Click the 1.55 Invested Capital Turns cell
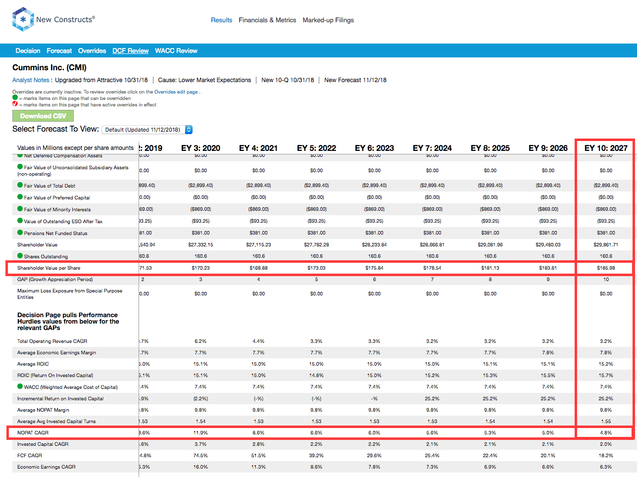Image resolution: width=637 pixels, height=477 pixels. tap(606, 421)
